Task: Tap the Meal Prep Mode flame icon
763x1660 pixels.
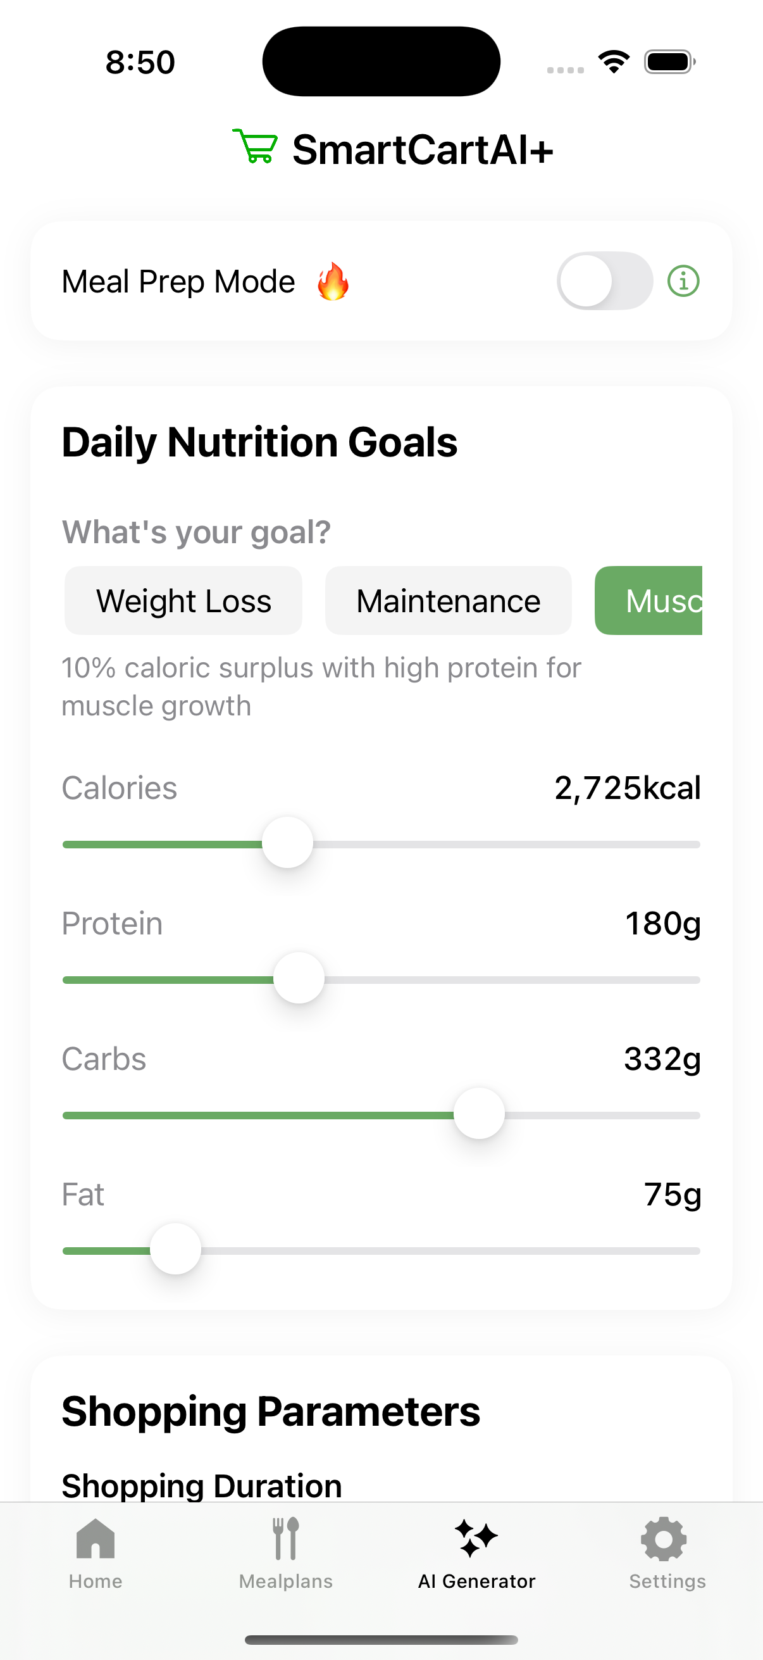Action: [333, 282]
